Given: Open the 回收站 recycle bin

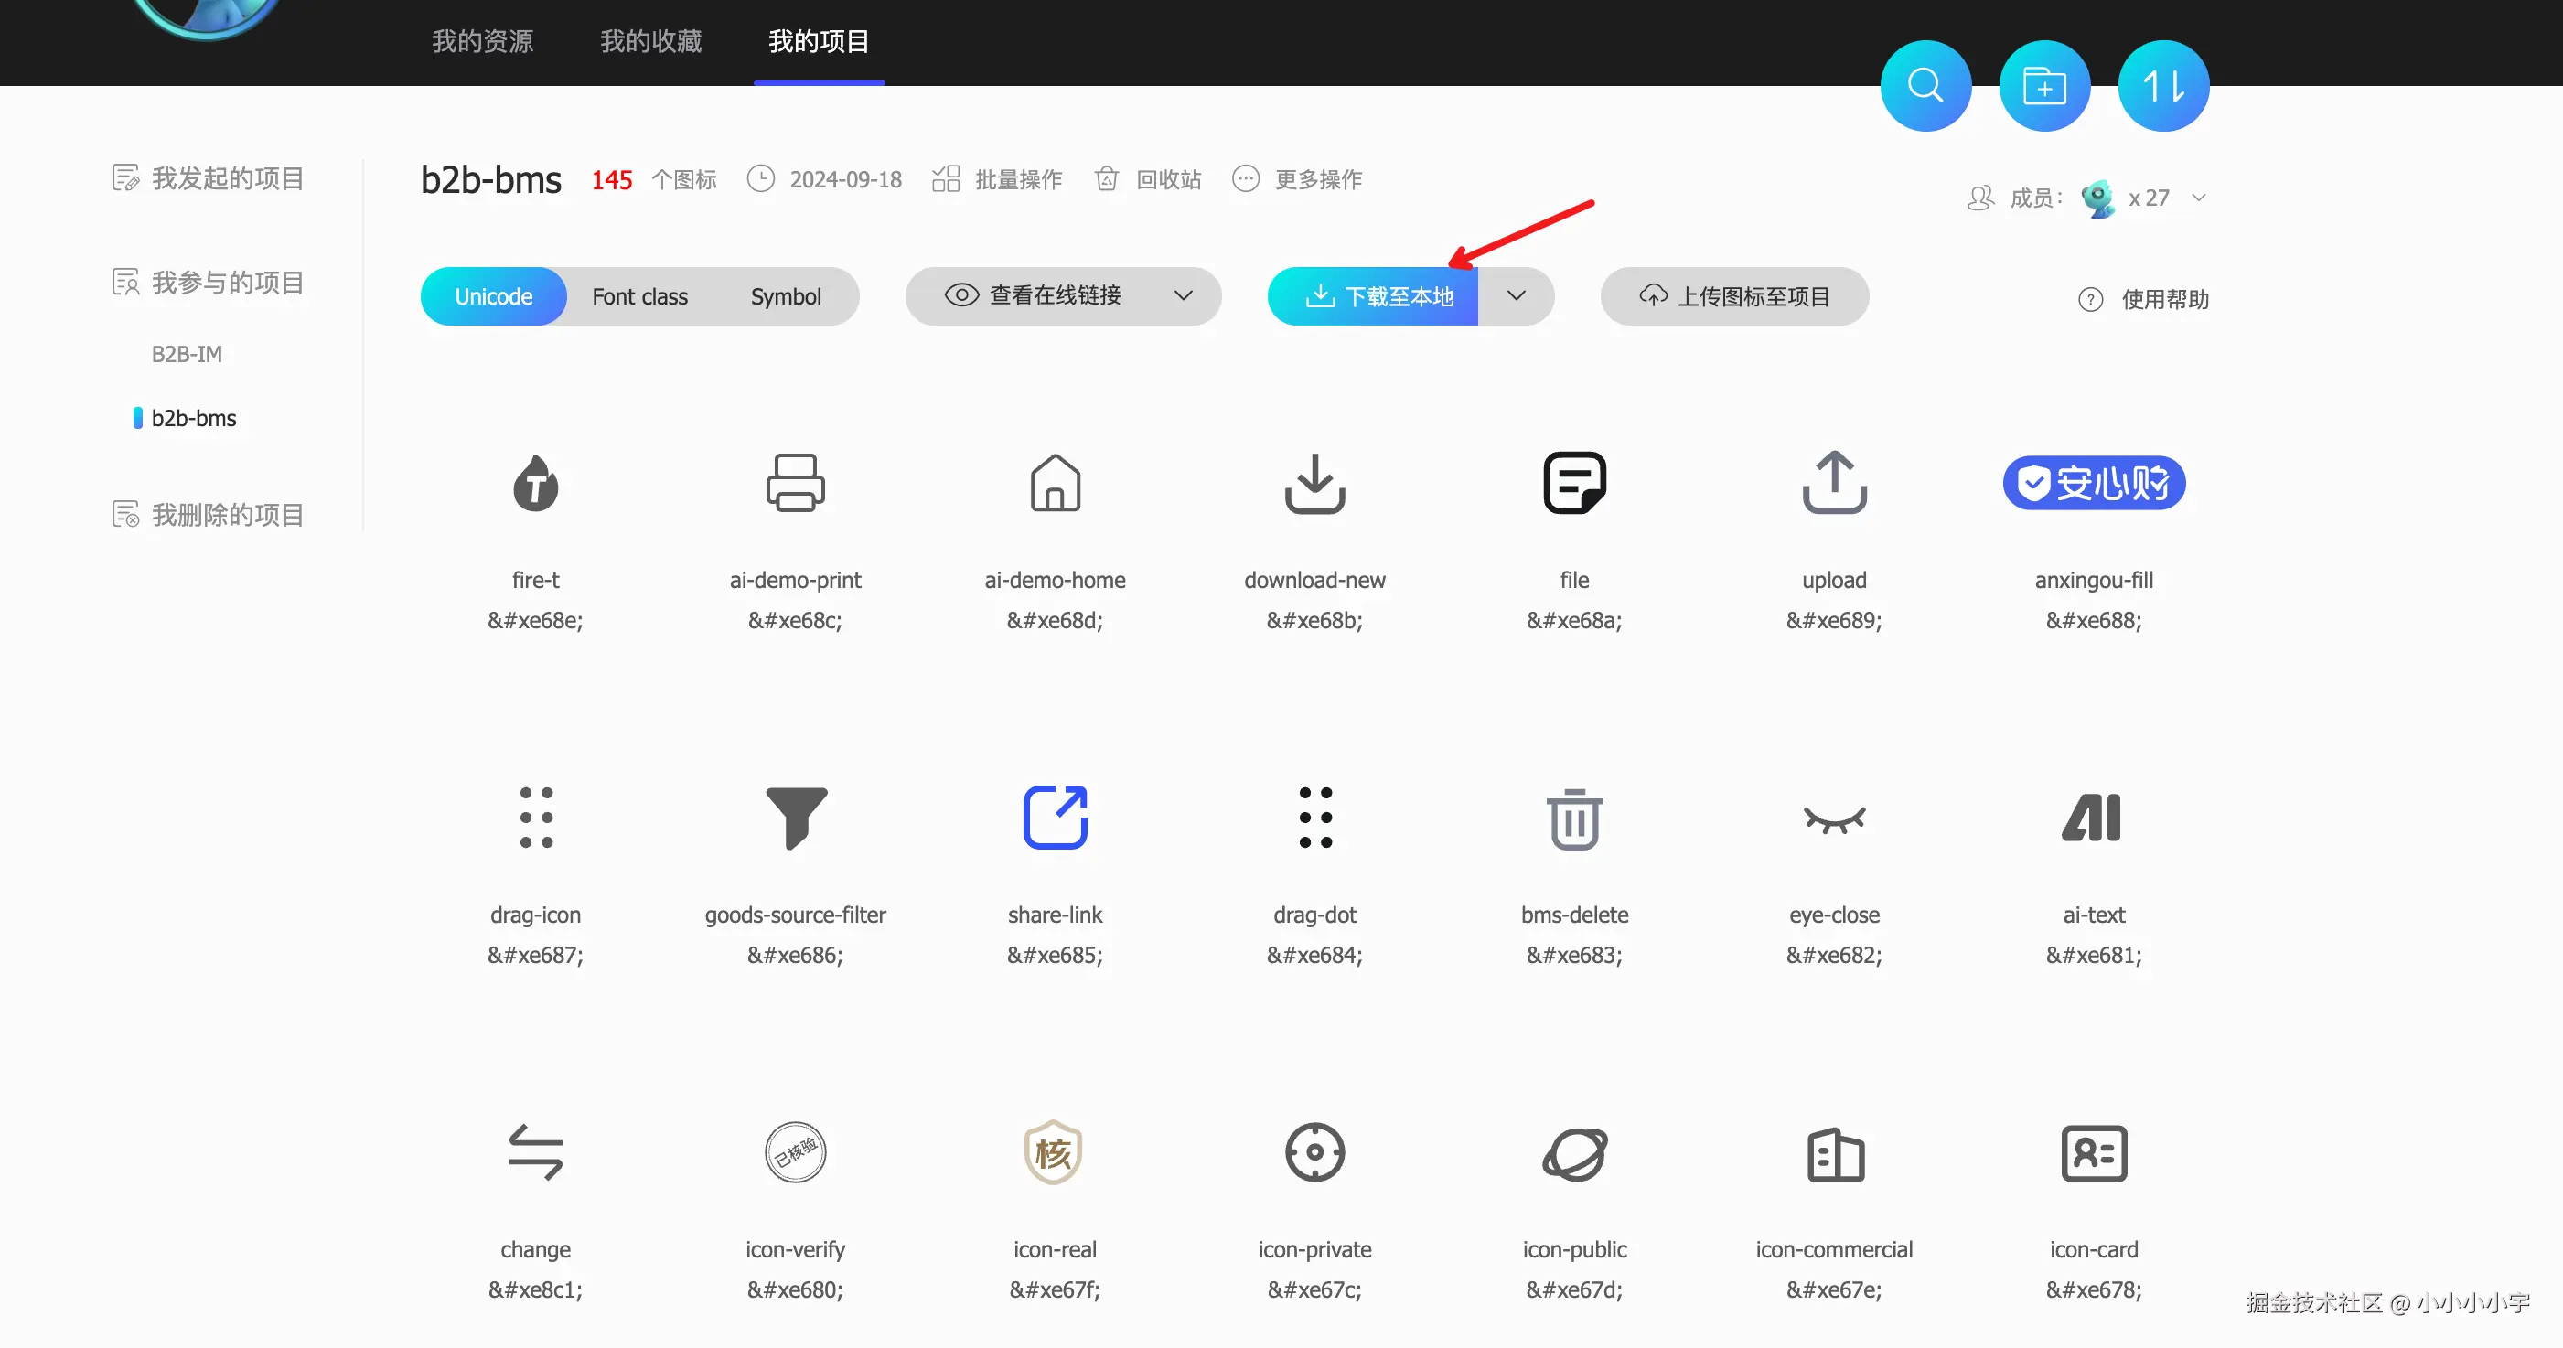Looking at the screenshot, I should click(x=1147, y=179).
